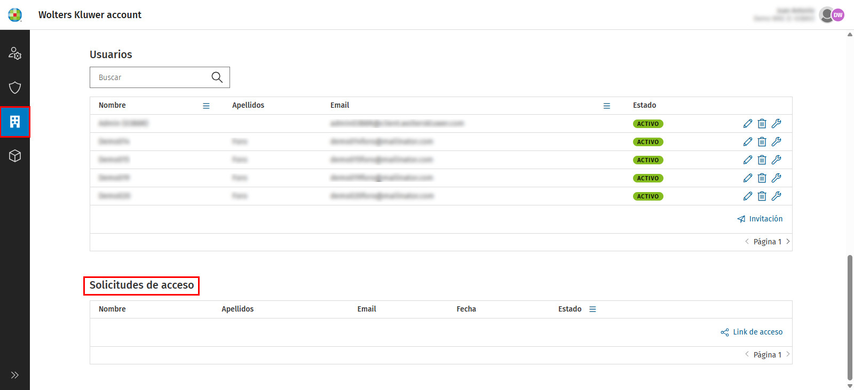Go to next page of Solicitudes de acceso
854x390 pixels.
(x=788, y=355)
